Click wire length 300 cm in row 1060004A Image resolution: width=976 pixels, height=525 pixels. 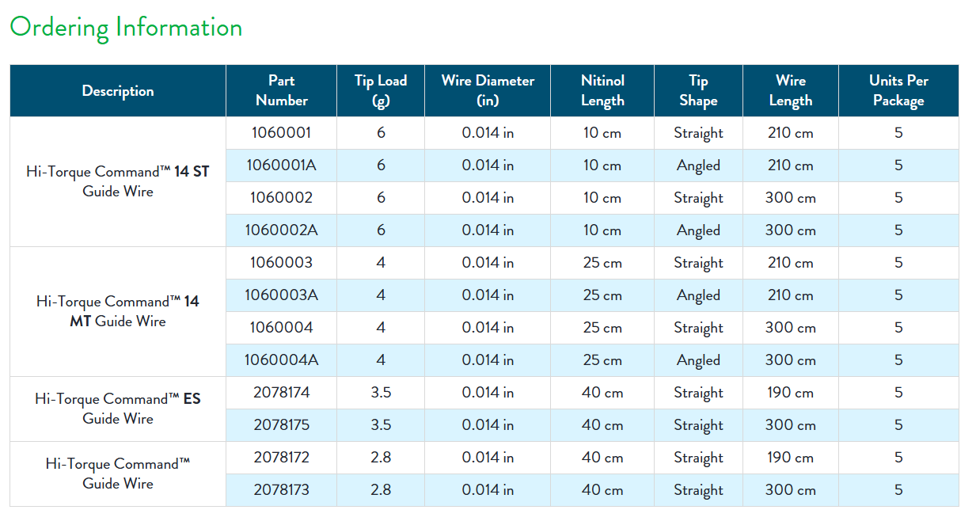coord(791,360)
